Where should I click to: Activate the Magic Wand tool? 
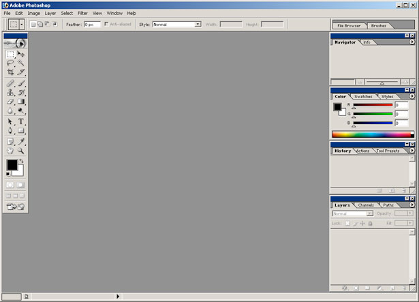point(21,63)
